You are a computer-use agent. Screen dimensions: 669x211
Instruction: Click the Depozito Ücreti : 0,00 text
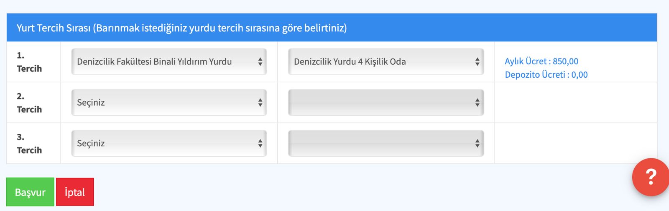coord(546,75)
